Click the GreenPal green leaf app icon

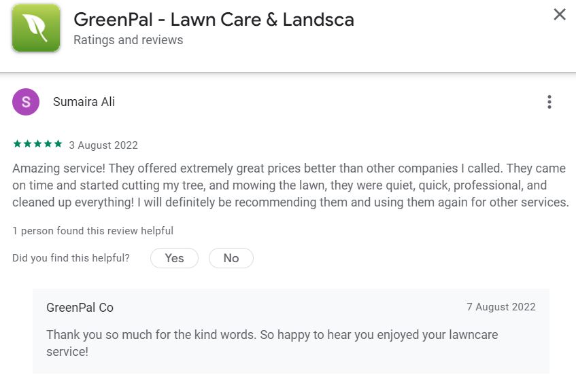(35, 29)
